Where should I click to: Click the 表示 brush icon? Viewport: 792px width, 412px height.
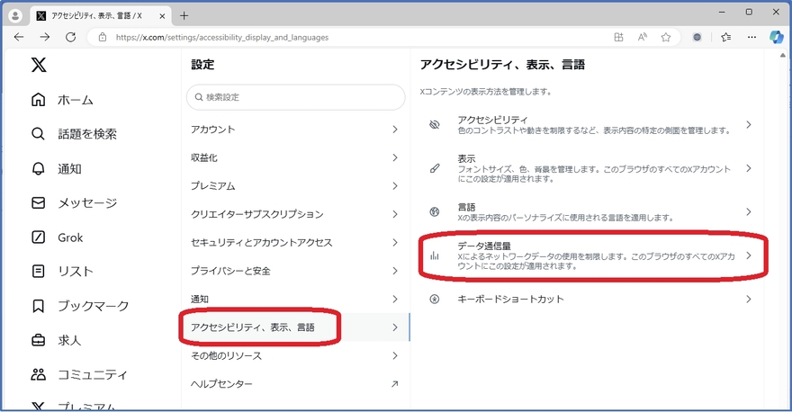435,168
